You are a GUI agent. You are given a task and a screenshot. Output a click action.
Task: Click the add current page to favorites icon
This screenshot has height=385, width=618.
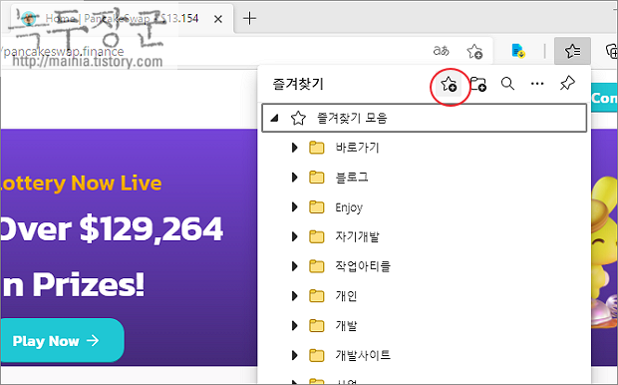tap(449, 84)
